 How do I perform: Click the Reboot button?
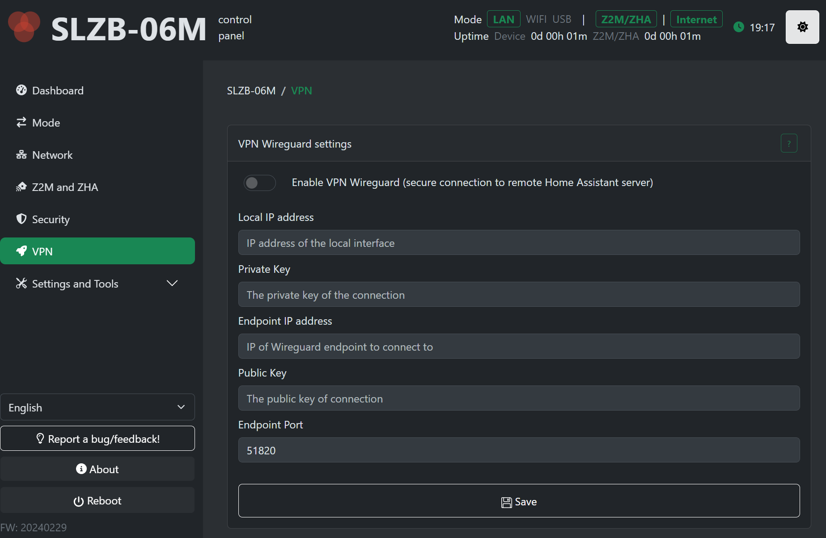97,501
